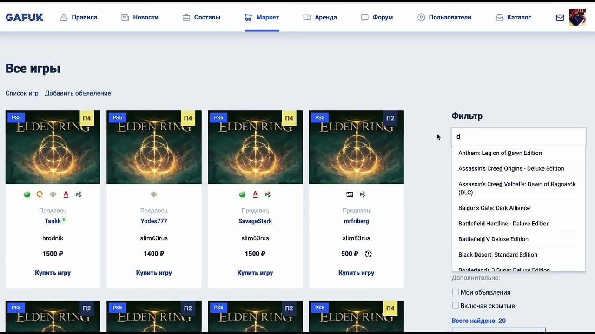Buy the game from seller Tankk
Image resolution: width=595 pixels, height=334 pixels.
pos(53,273)
